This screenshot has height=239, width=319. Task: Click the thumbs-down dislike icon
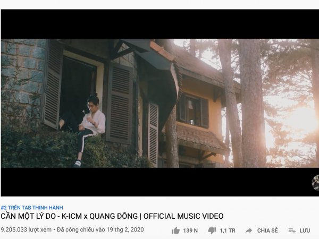pos(212,231)
